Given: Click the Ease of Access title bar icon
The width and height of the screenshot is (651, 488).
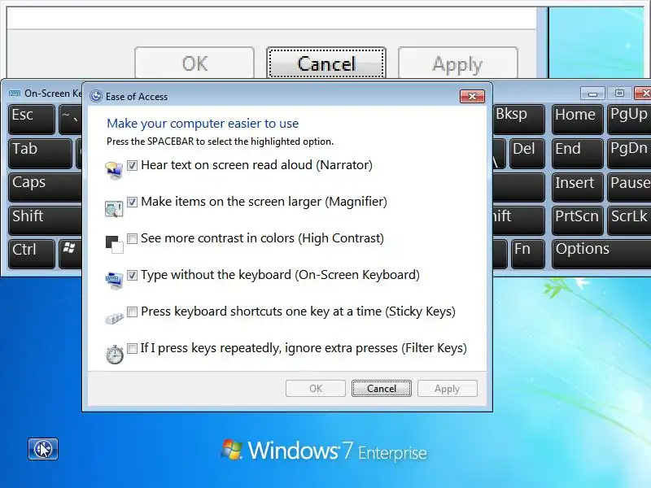Looking at the screenshot, I should pyautogui.click(x=96, y=96).
